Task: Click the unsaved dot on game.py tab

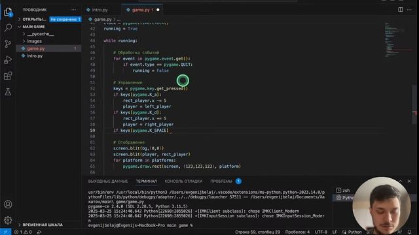Action: pyautogui.click(x=158, y=10)
